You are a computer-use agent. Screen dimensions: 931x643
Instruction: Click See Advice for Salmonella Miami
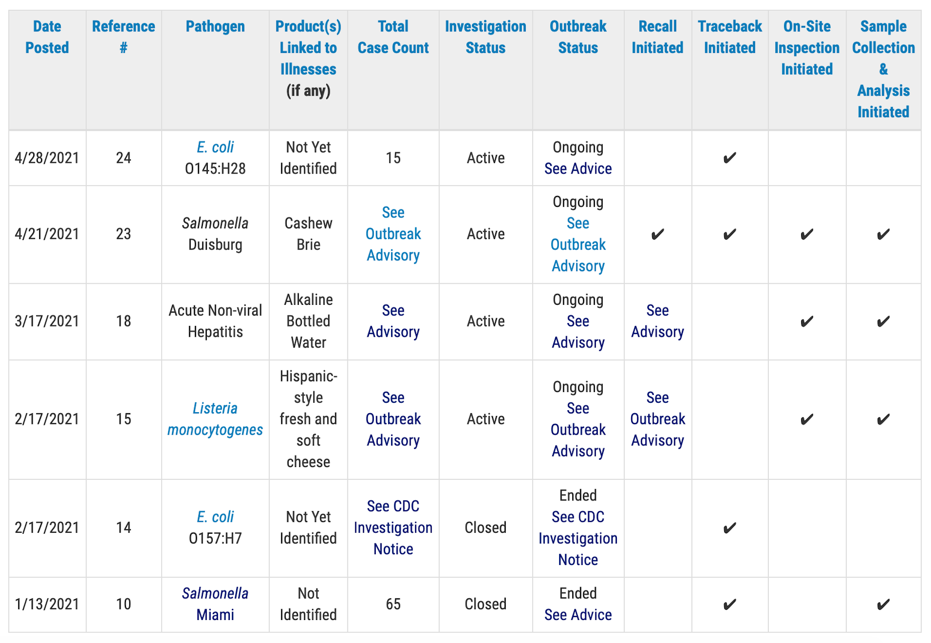point(578,615)
